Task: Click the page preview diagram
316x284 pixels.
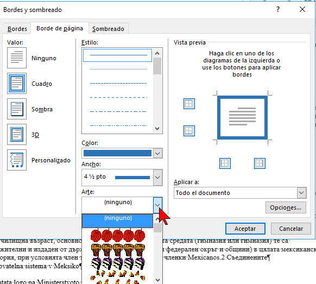Action: 243,117
